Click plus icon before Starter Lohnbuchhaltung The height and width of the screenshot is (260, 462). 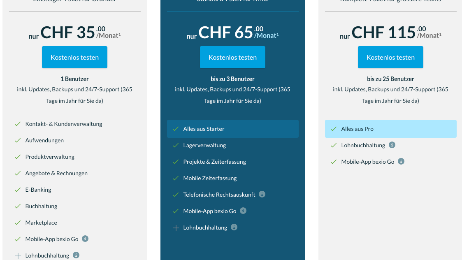tap(18, 256)
